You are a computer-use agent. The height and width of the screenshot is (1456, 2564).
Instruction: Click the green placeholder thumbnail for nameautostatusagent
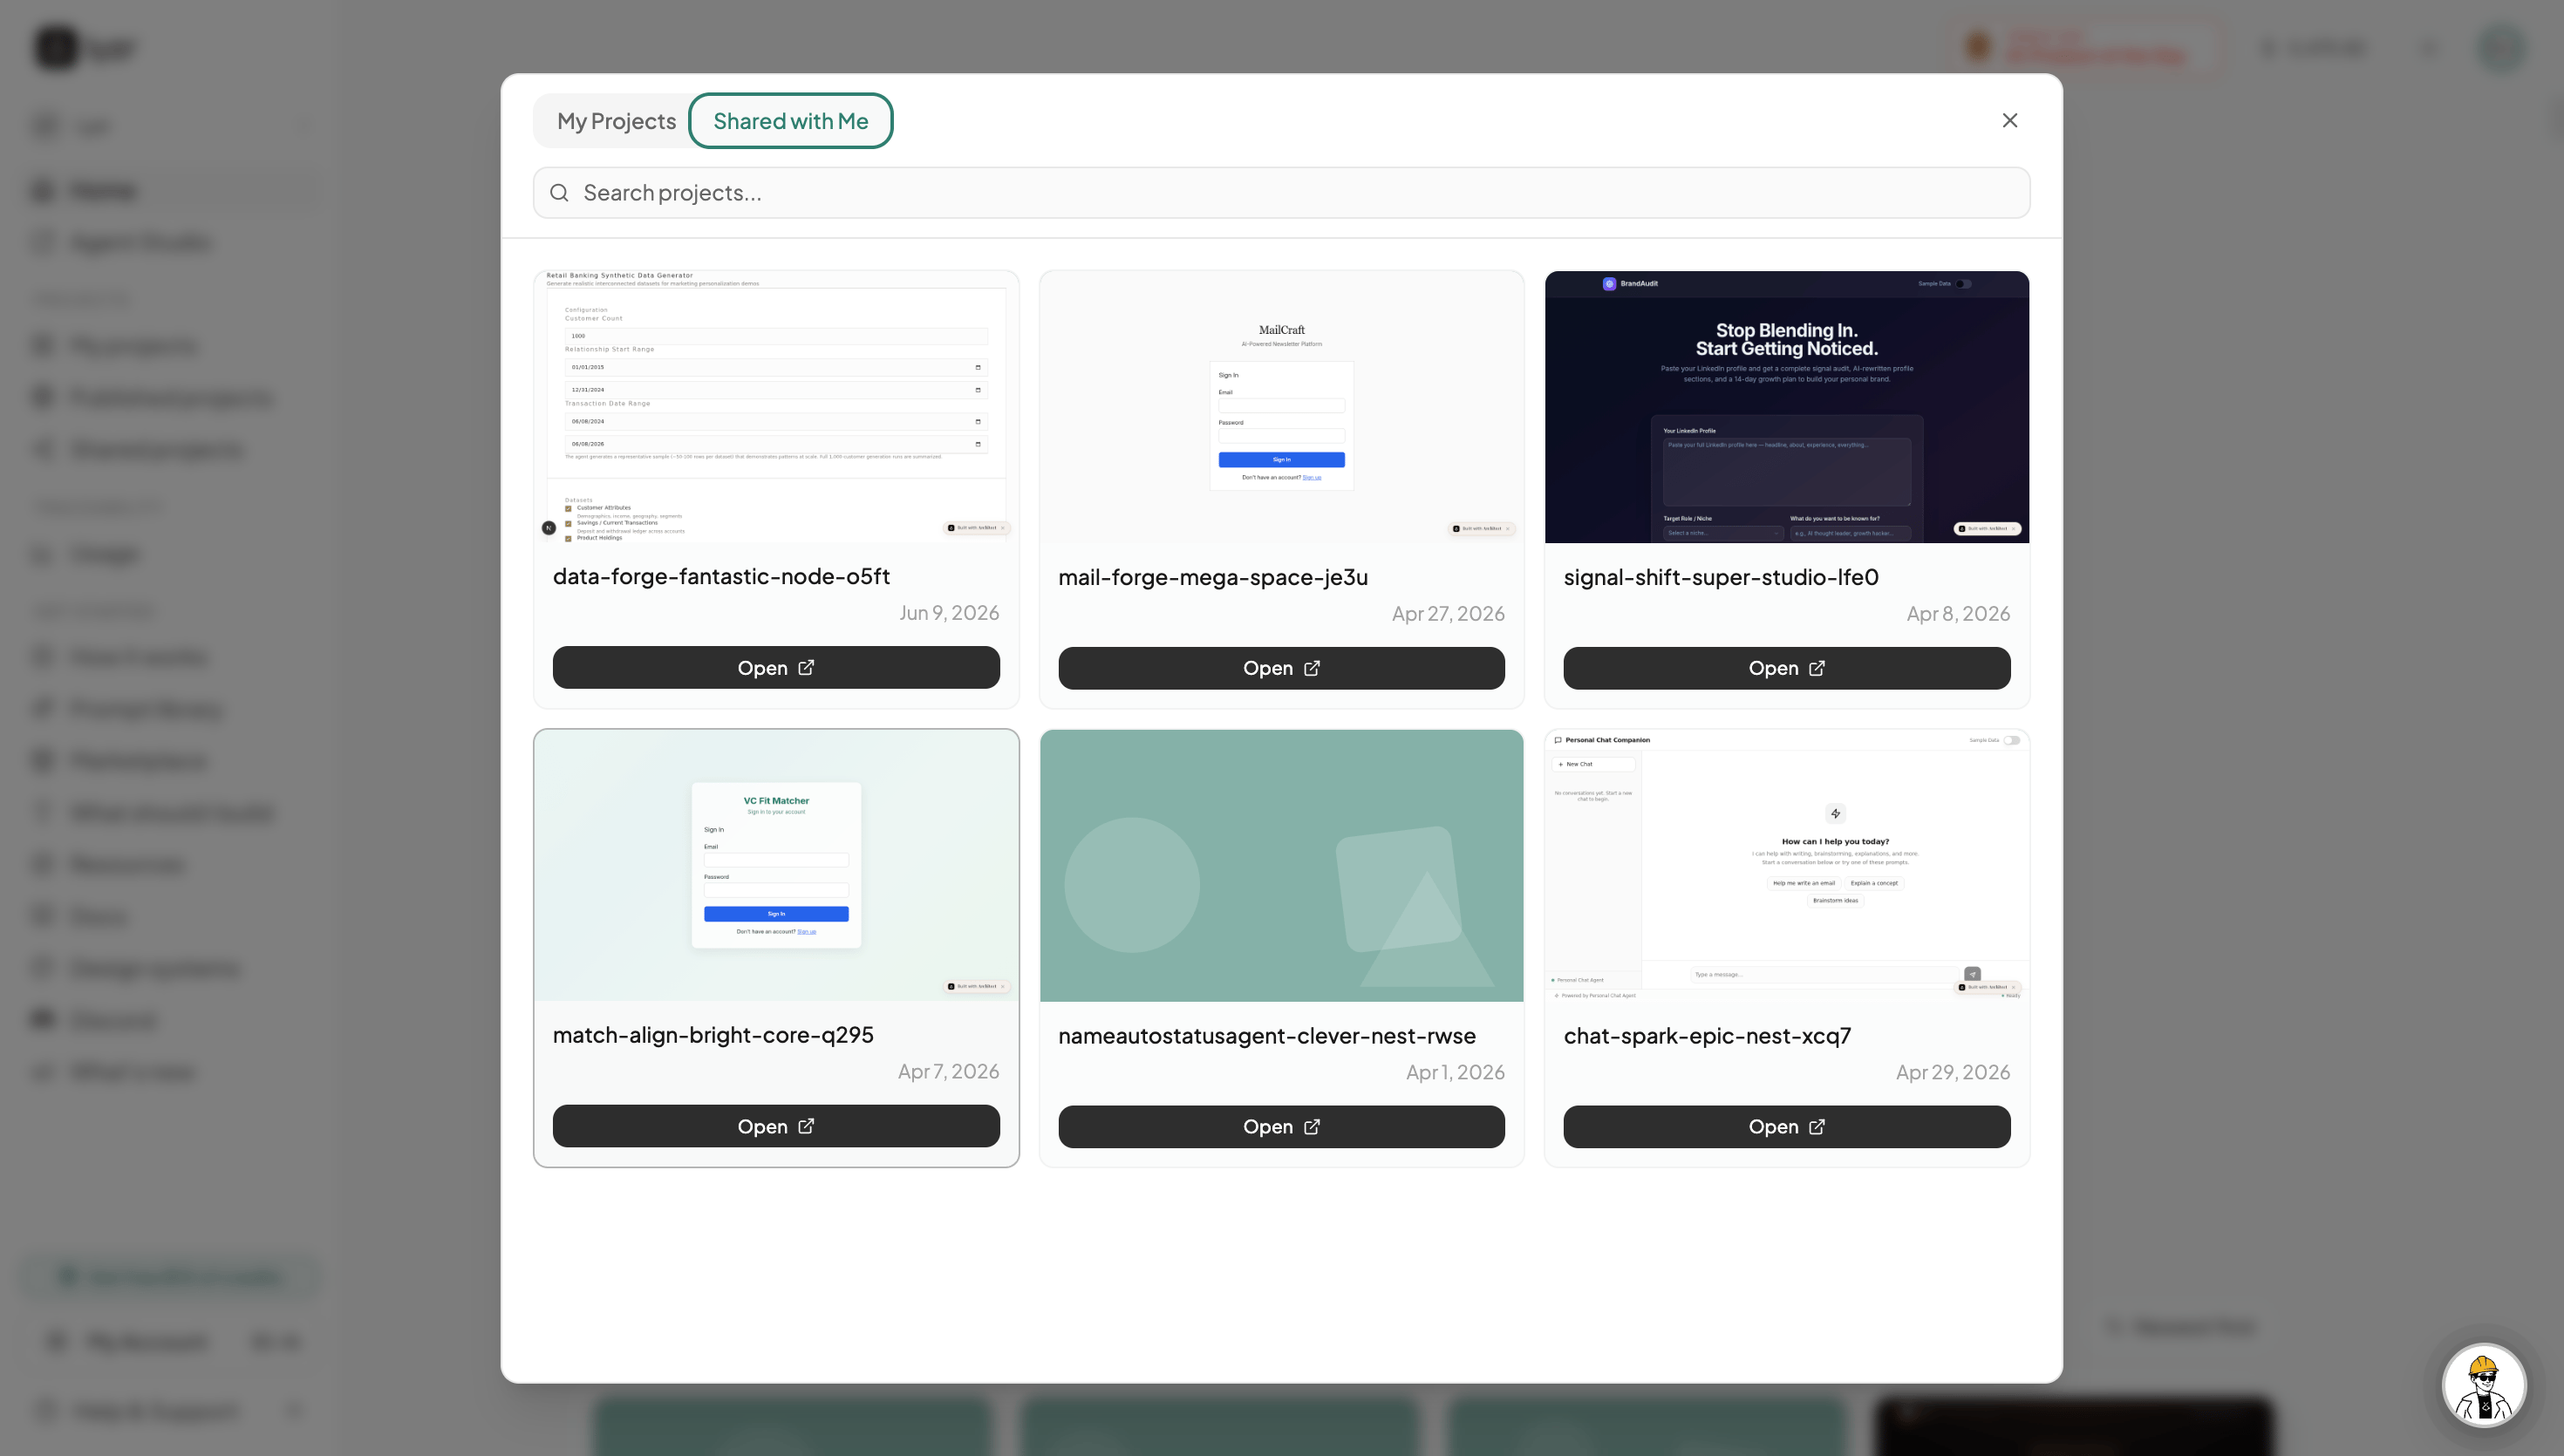1281,866
